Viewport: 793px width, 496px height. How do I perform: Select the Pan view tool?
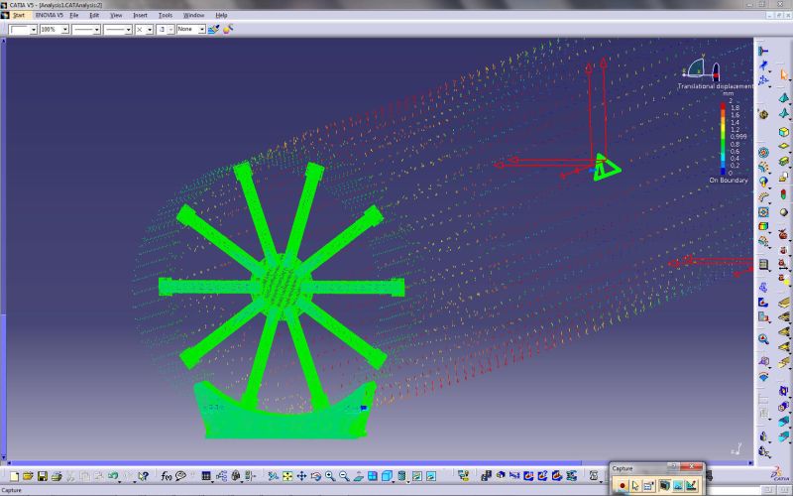(301, 477)
